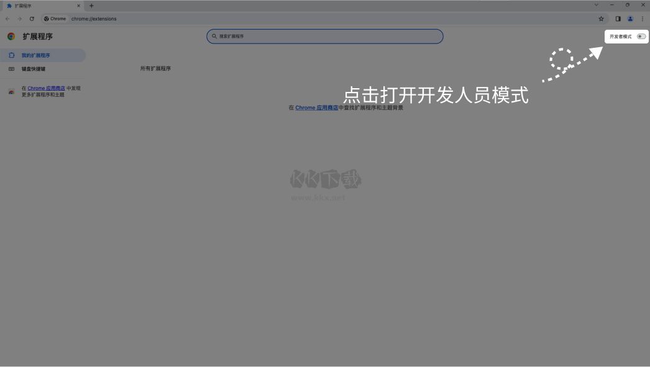Click inside the 搜索扩展程序 search box

pos(324,36)
